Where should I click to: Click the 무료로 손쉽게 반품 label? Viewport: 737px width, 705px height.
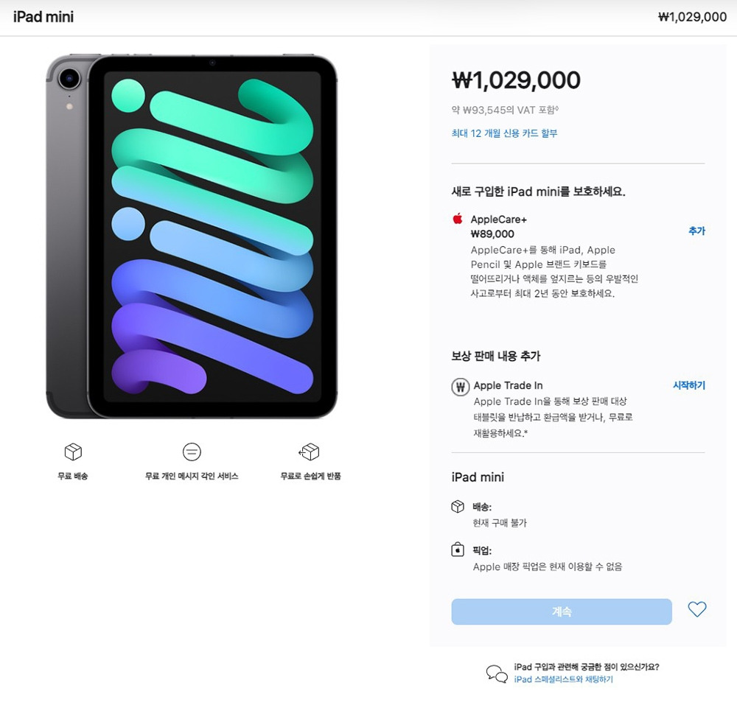(x=310, y=476)
